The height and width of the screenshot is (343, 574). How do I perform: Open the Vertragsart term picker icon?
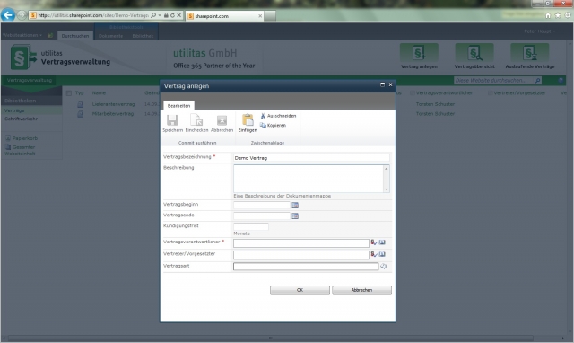[383, 267]
